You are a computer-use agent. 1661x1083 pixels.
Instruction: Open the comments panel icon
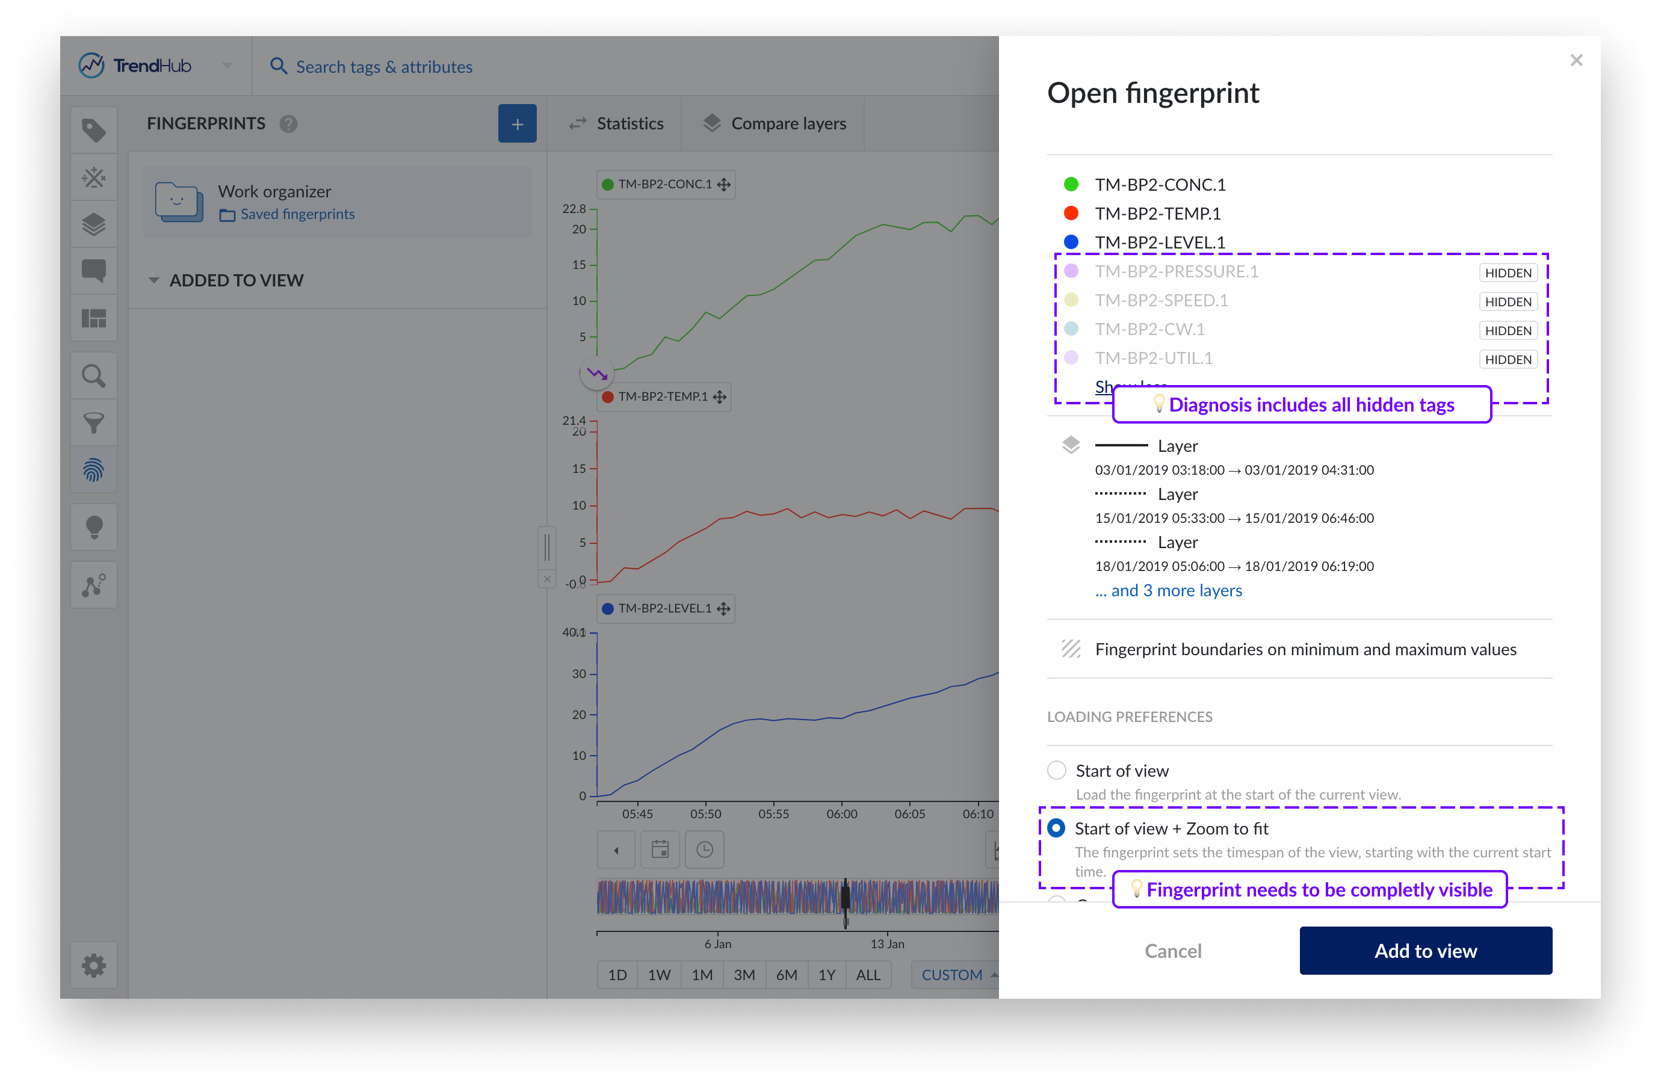tap(93, 270)
